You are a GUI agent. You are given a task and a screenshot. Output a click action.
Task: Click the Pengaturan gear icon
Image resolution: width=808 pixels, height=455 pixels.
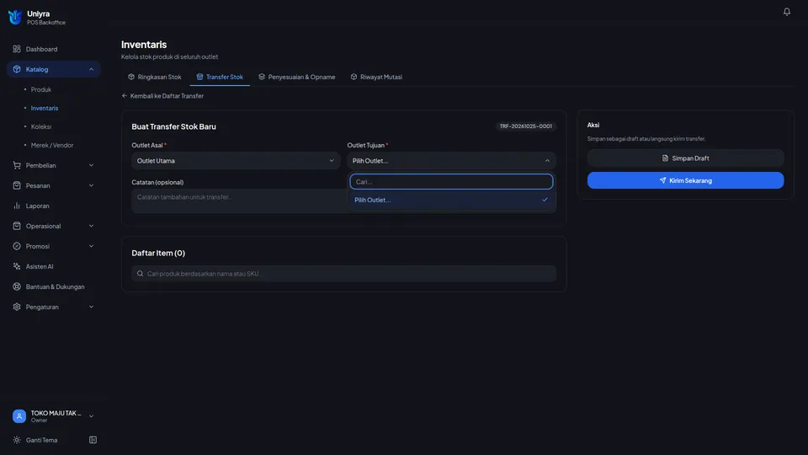coord(17,307)
